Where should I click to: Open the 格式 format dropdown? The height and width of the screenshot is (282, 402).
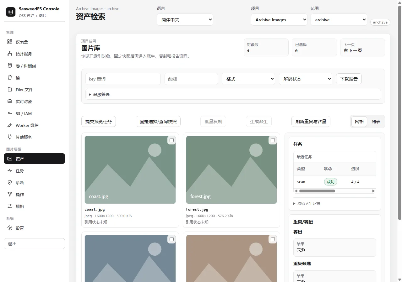pyautogui.click(x=248, y=79)
